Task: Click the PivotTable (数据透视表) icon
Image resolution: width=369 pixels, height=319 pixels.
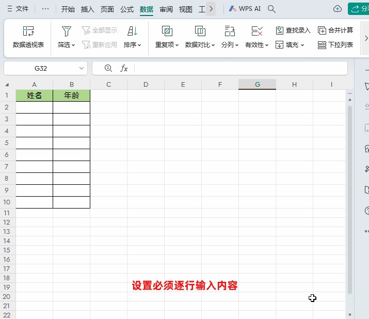Action: tap(28, 31)
